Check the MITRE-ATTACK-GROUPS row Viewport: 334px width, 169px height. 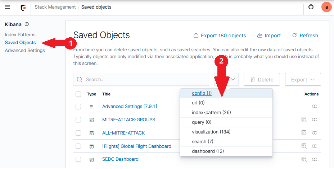pos(78,120)
